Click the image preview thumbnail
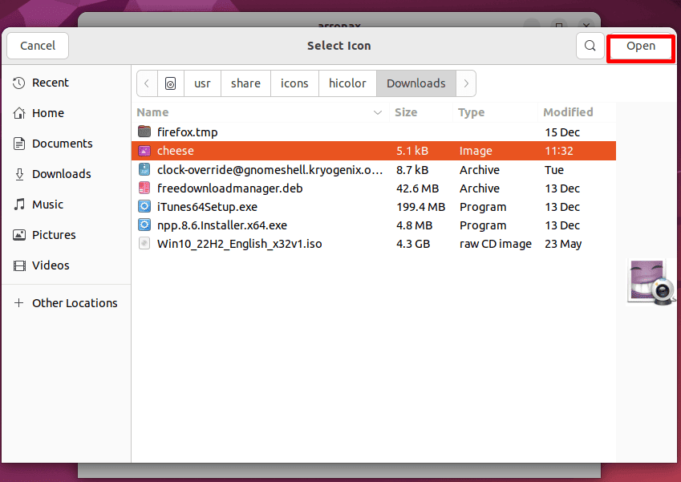681x482 pixels. coord(651,282)
